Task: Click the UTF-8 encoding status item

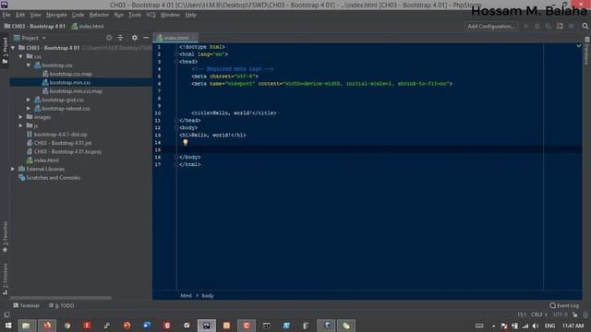Action: [x=561, y=314]
